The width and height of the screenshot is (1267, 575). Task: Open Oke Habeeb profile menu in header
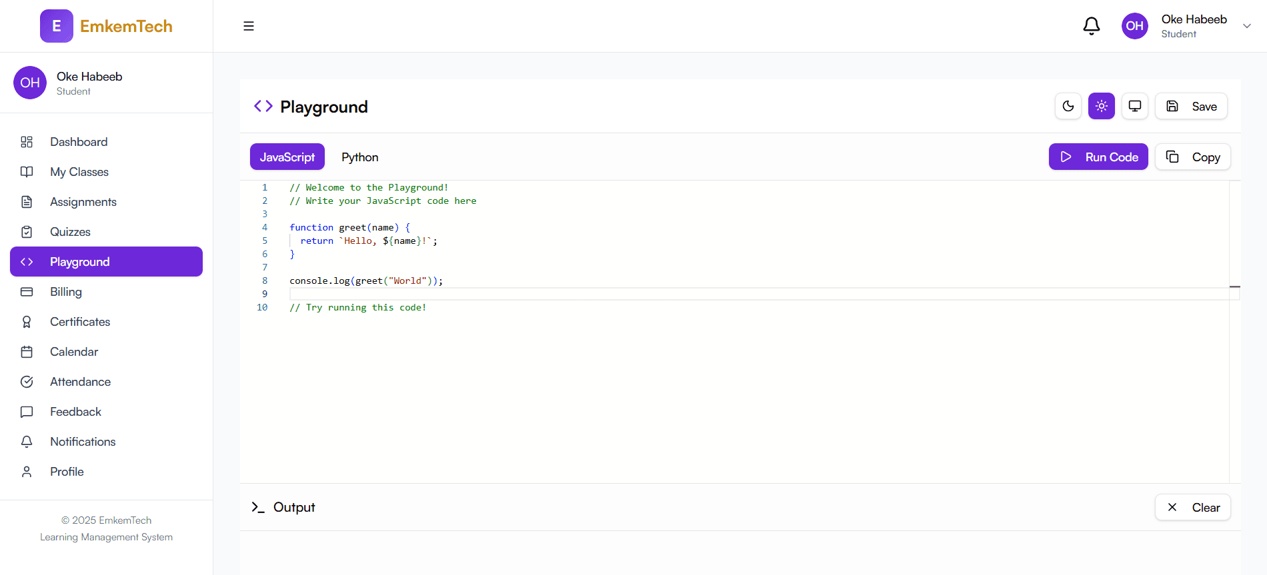[1193, 26]
